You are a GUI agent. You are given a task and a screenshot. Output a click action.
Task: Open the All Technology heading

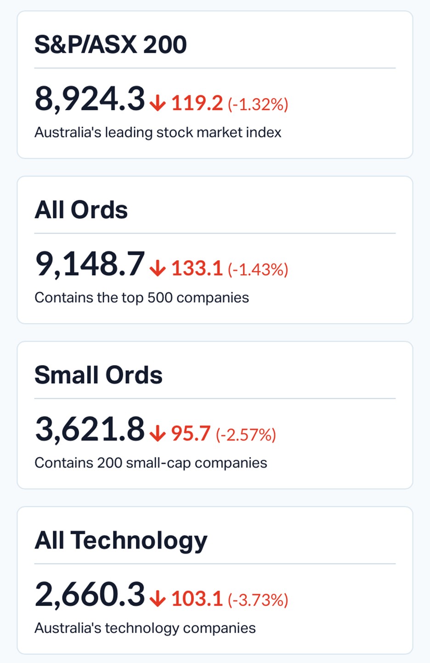121,540
